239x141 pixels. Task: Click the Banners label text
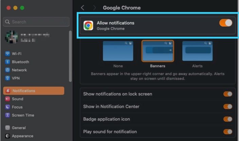click(158, 66)
